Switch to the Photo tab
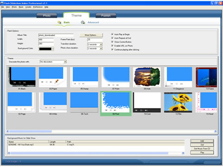The width and height of the screenshot is (223, 167). 47,15
